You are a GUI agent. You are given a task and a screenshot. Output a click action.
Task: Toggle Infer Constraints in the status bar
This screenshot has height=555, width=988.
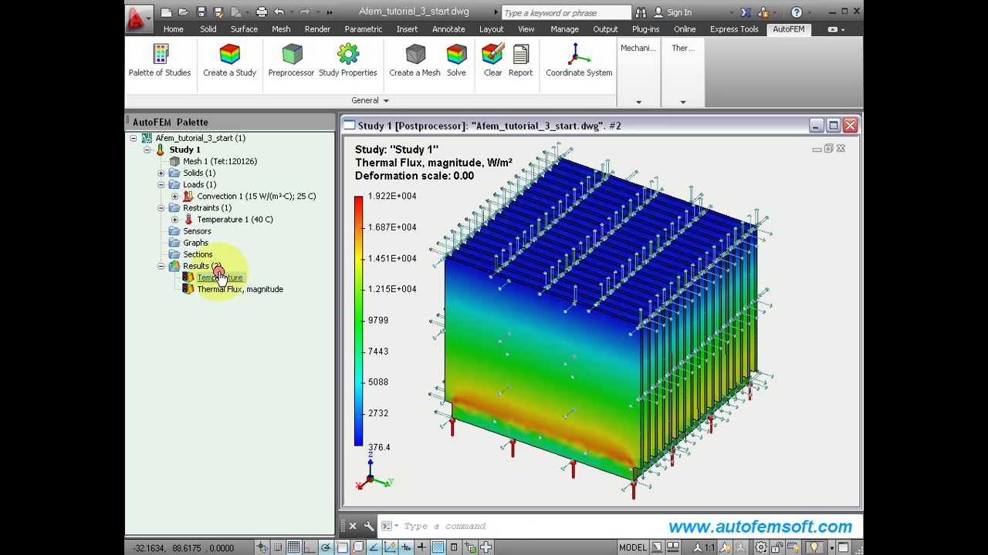[x=261, y=547]
